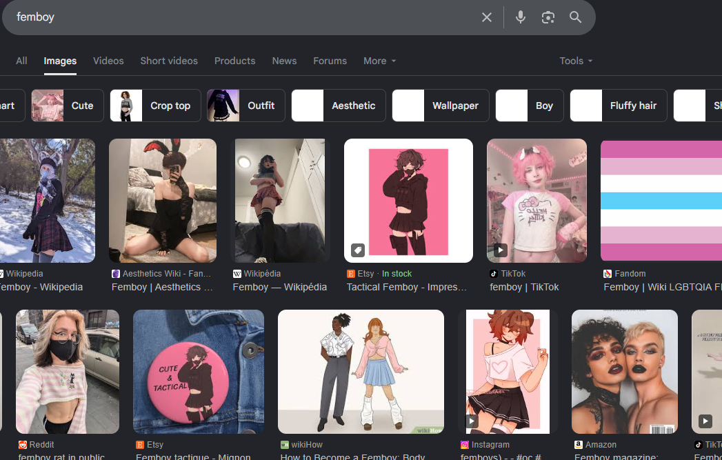Viewport: 722px width, 460px height.
Task: Apply the Outfit filter chip
Action: (x=246, y=106)
